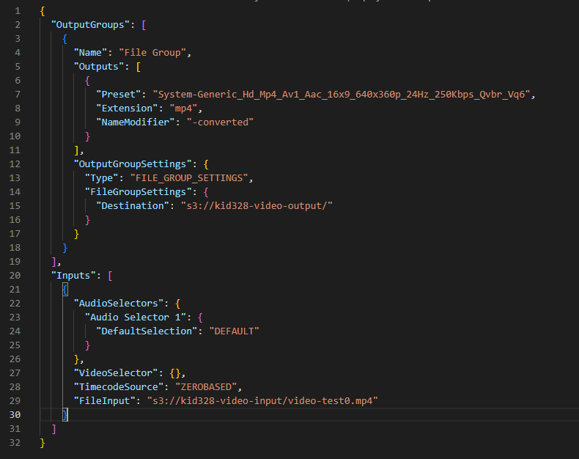
Task: Click the video-test0.mp4 file input path
Action: 262,401
